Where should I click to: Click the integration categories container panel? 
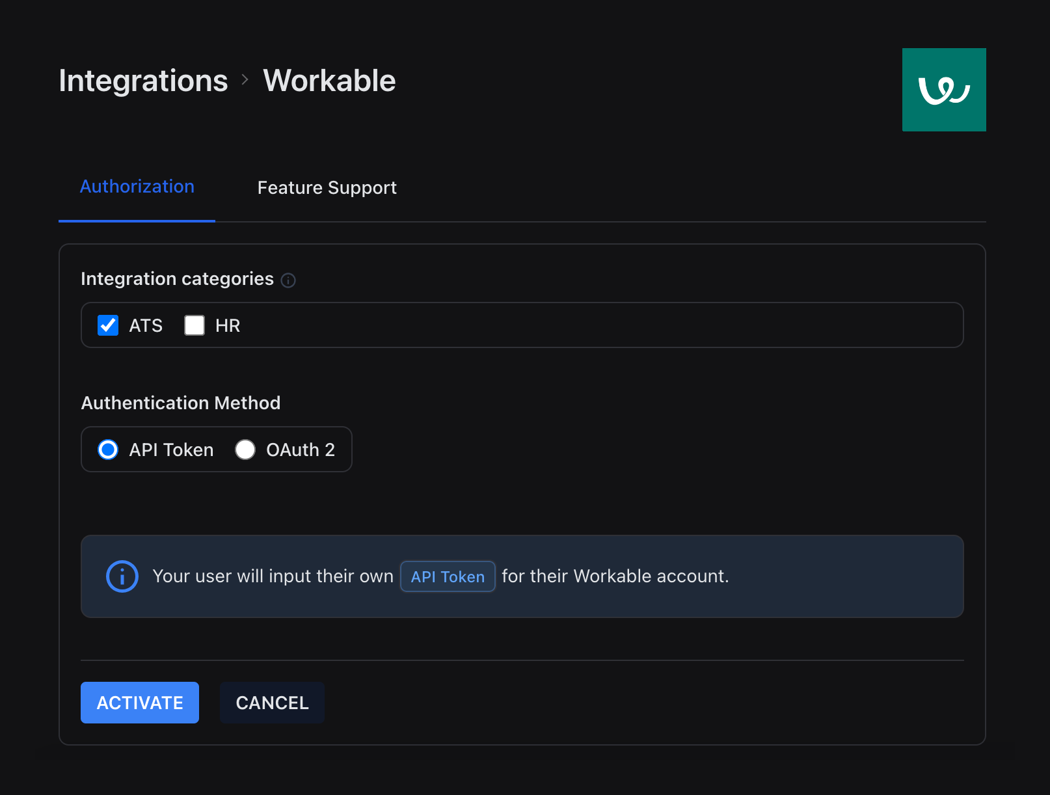click(x=520, y=325)
